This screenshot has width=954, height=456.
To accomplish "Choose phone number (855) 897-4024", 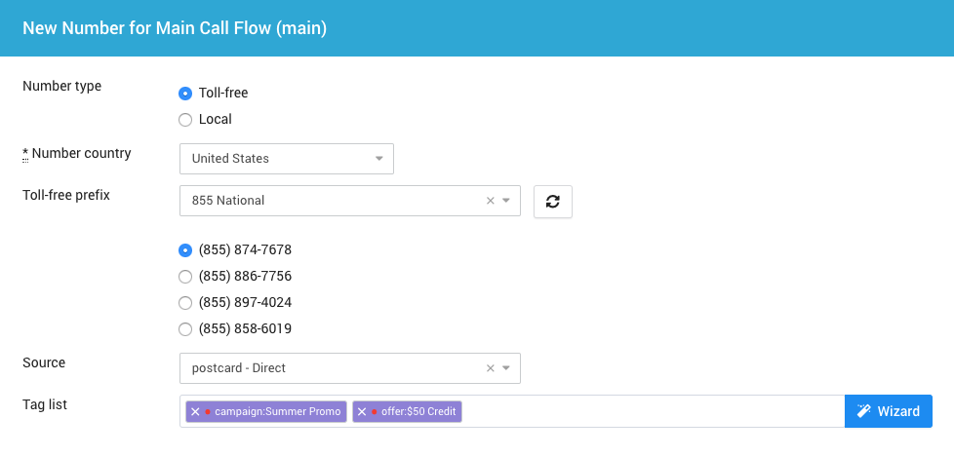I will pos(185,303).
